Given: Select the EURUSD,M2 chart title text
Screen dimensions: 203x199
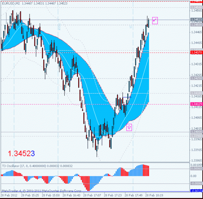Looking at the screenshot, I should 11,4.
